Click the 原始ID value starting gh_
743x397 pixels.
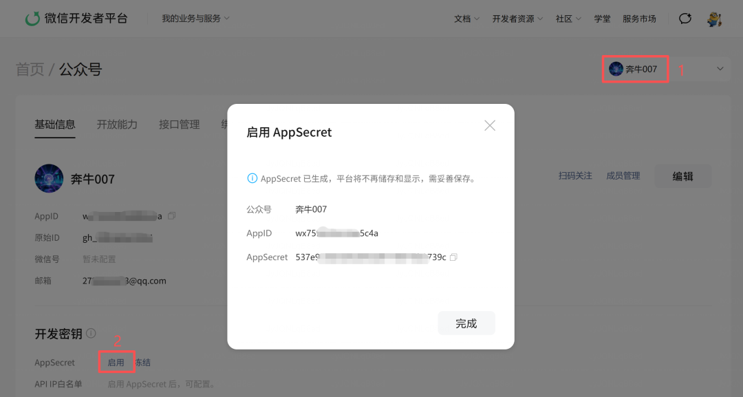118,238
